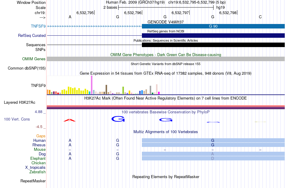
Task: Click the TNFSF9 intron arrow line
Action: [x=94, y=26]
